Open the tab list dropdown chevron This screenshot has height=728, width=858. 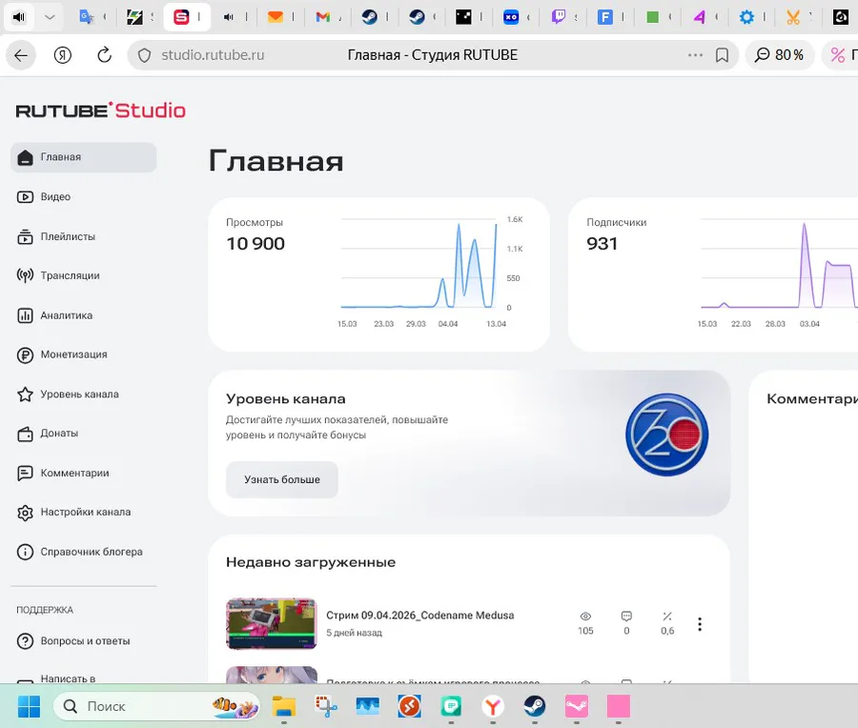coord(50,17)
